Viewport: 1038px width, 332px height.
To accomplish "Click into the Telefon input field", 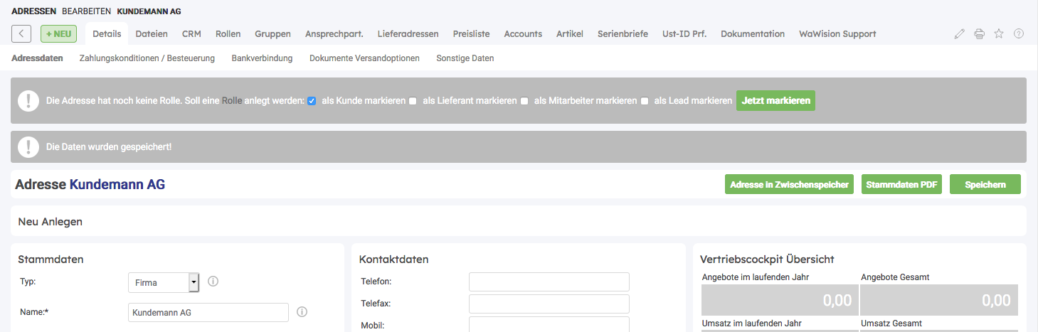I will 549,282.
